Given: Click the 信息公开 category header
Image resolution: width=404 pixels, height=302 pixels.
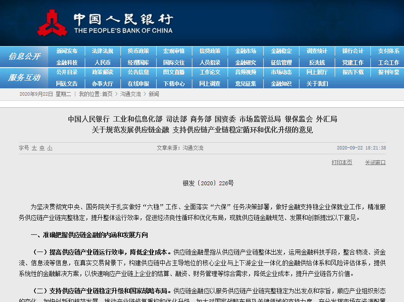Looking at the screenshot, I should (x=24, y=56).
